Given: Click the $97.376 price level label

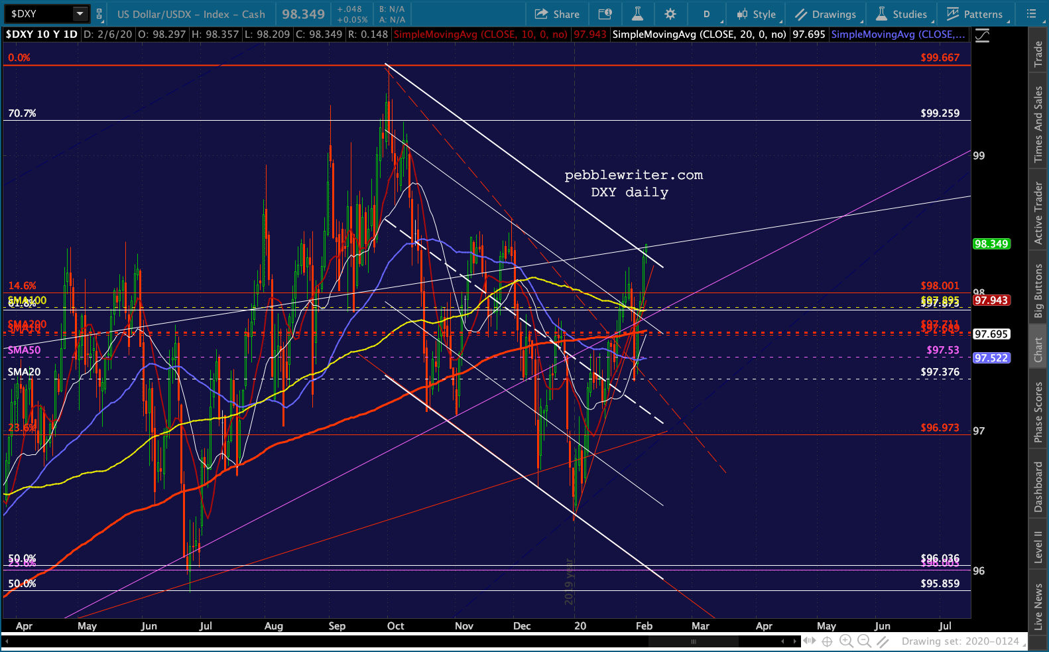Looking at the screenshot, I should coord(940,372).
